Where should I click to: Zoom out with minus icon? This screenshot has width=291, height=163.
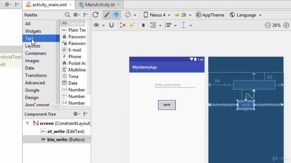[268, 25]
